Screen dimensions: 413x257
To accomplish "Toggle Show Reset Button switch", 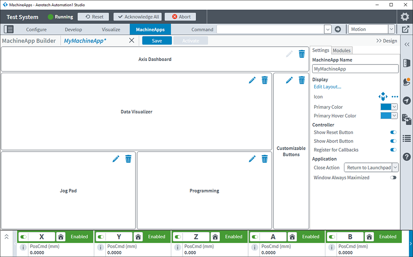I will coord(393,133).
